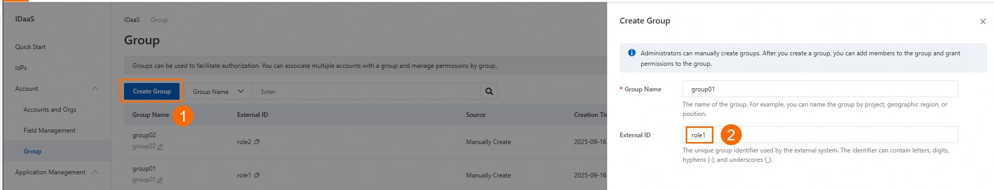Click the Group Name column header
This screenshot has height=190, width=994.
151,115
